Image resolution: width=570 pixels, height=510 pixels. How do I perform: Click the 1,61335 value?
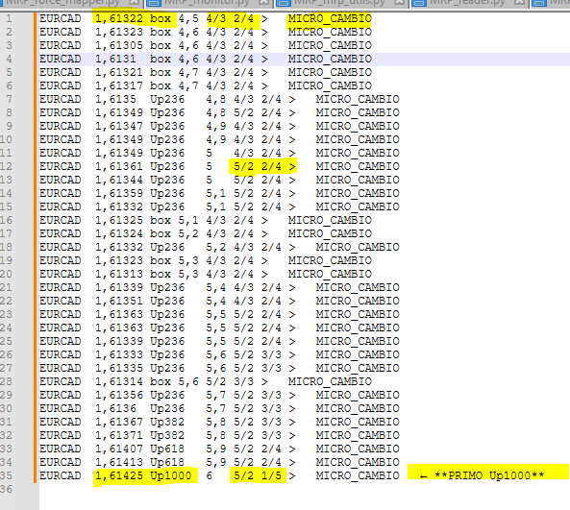[x=119, y=368]
